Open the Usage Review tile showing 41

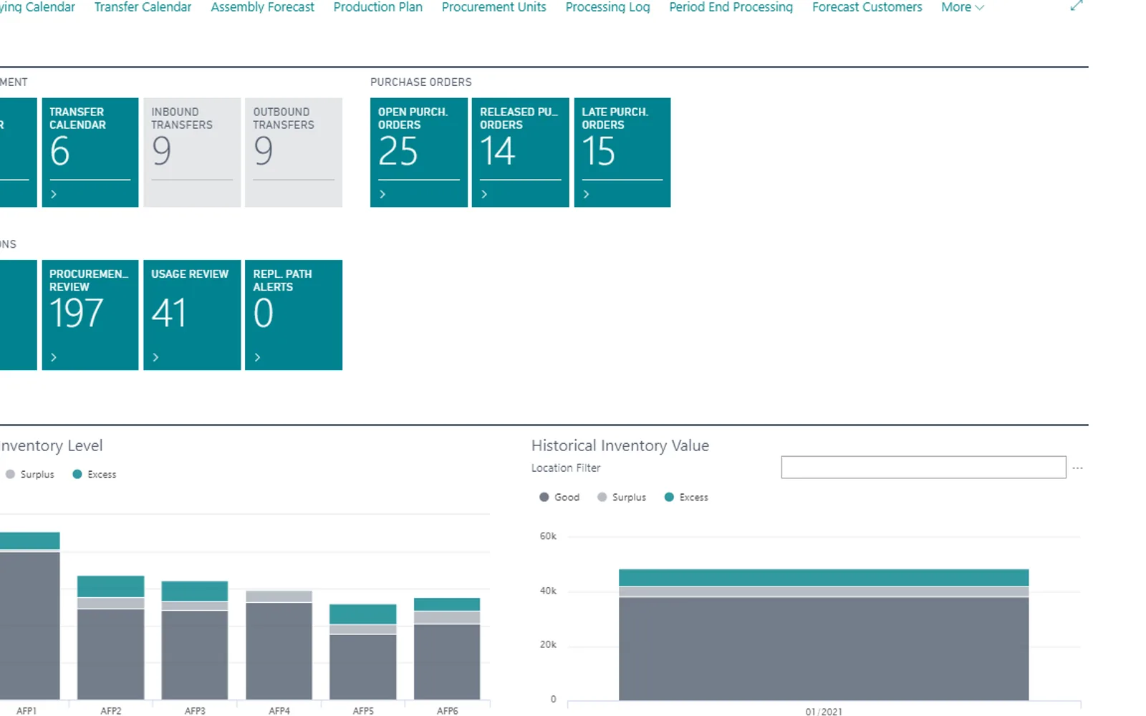click(x=192, y=315)
